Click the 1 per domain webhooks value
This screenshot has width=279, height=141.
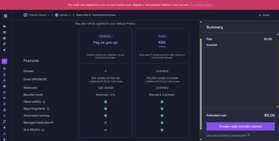point(105,88)
